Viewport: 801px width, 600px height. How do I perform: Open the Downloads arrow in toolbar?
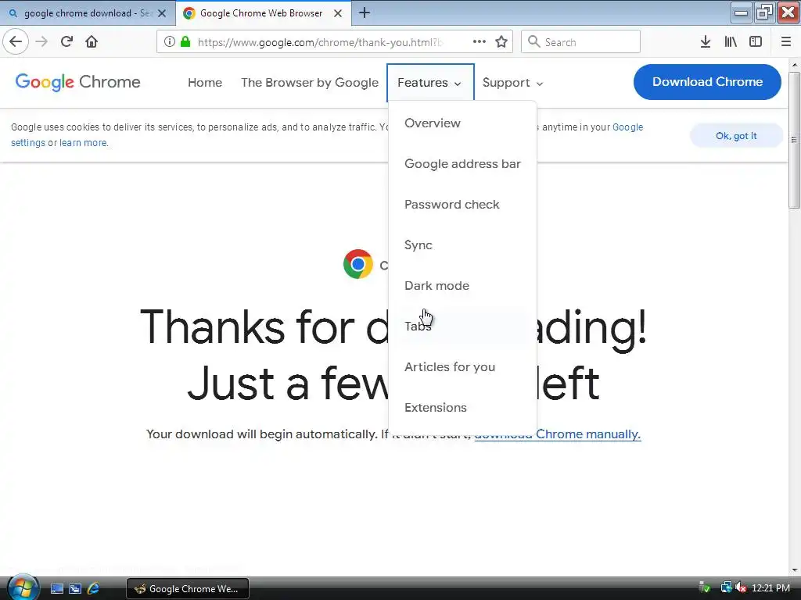[x=706, y=41]
